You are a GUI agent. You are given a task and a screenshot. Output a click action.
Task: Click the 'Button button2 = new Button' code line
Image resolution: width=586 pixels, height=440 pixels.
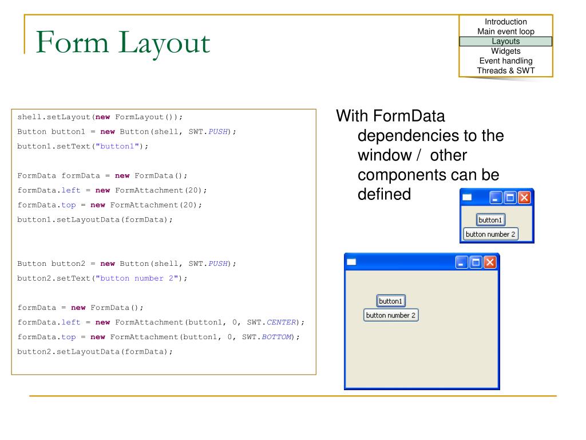(126, 264)
